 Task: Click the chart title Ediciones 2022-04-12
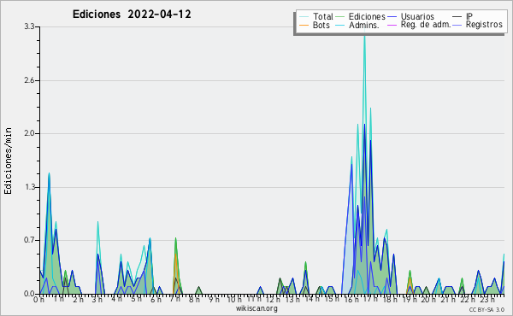[x=132, y=15]
